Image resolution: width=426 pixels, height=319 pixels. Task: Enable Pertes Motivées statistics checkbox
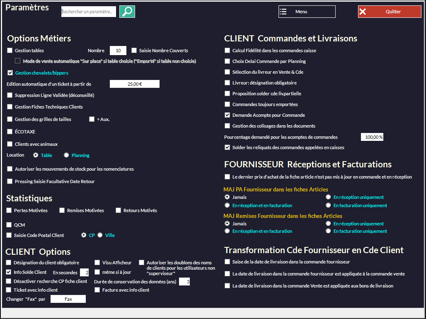[9, 210]
